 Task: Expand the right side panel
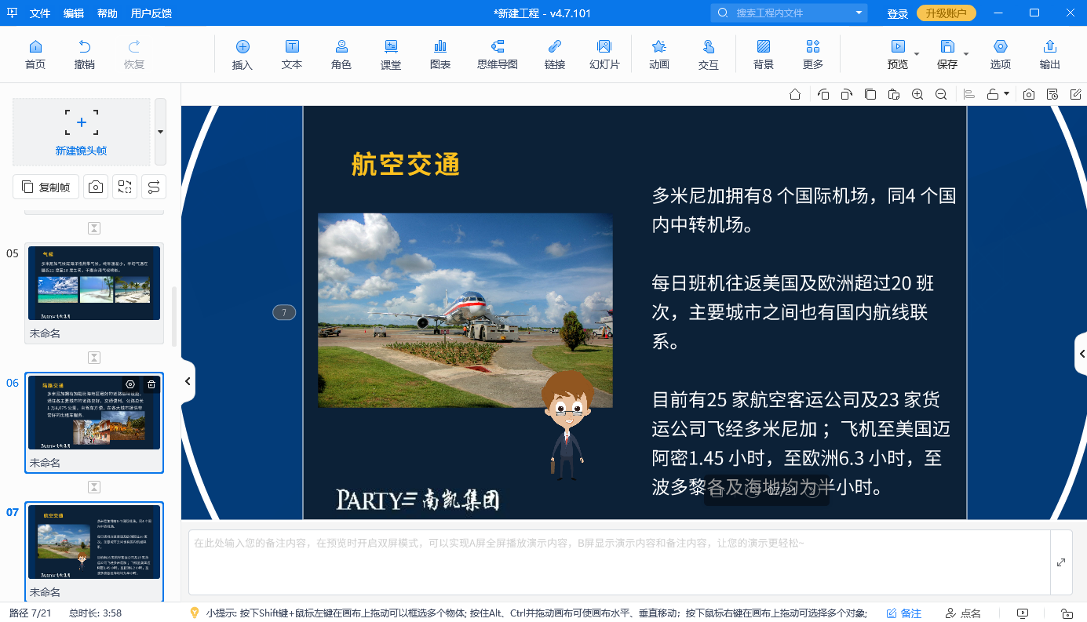[x=1081, y=355]
